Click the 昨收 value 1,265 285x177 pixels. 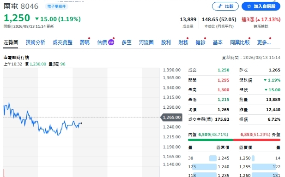tap(274, 70)
